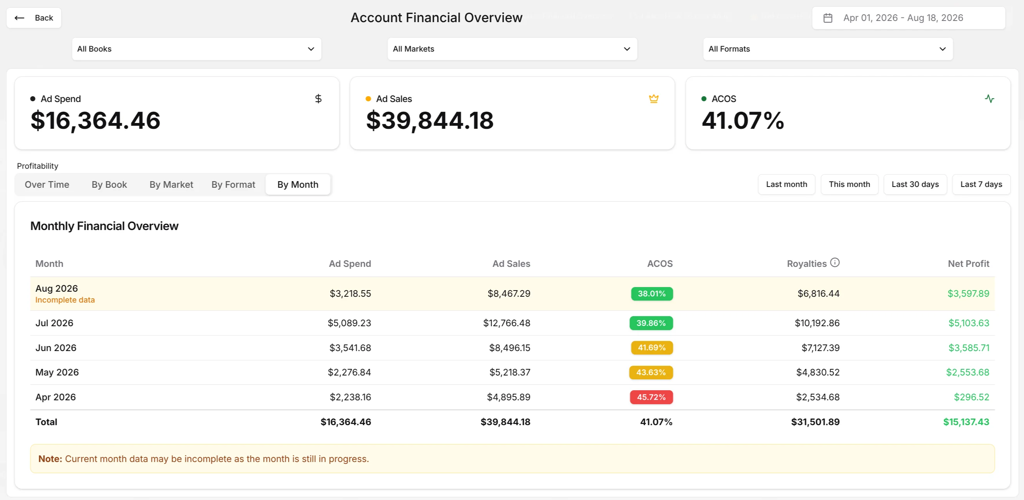Select the May 2026 row label

point(57,372)
